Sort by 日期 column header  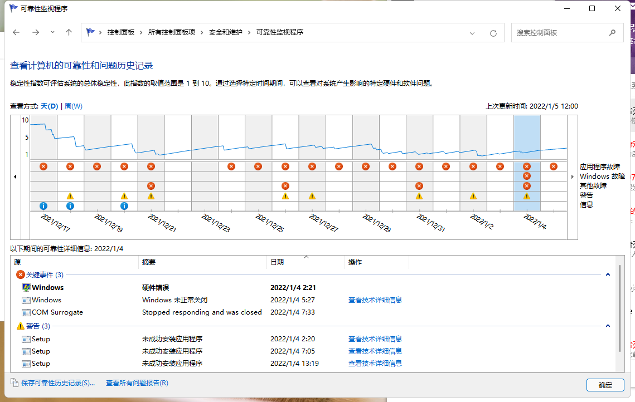(306, 262)
